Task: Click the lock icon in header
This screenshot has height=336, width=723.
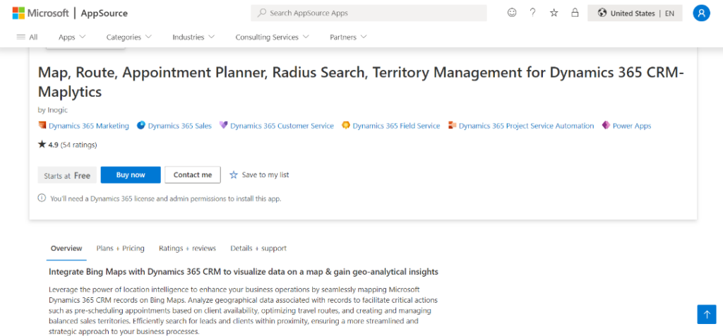Action: (575, 13)
